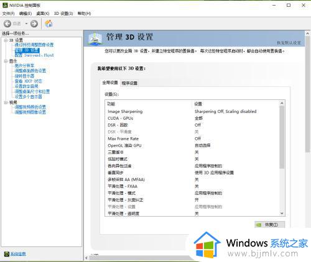The height and width of the screenshot is (262, 311).
Task: Click the 恢复默认设置 link in header
Action: point(289,43)
